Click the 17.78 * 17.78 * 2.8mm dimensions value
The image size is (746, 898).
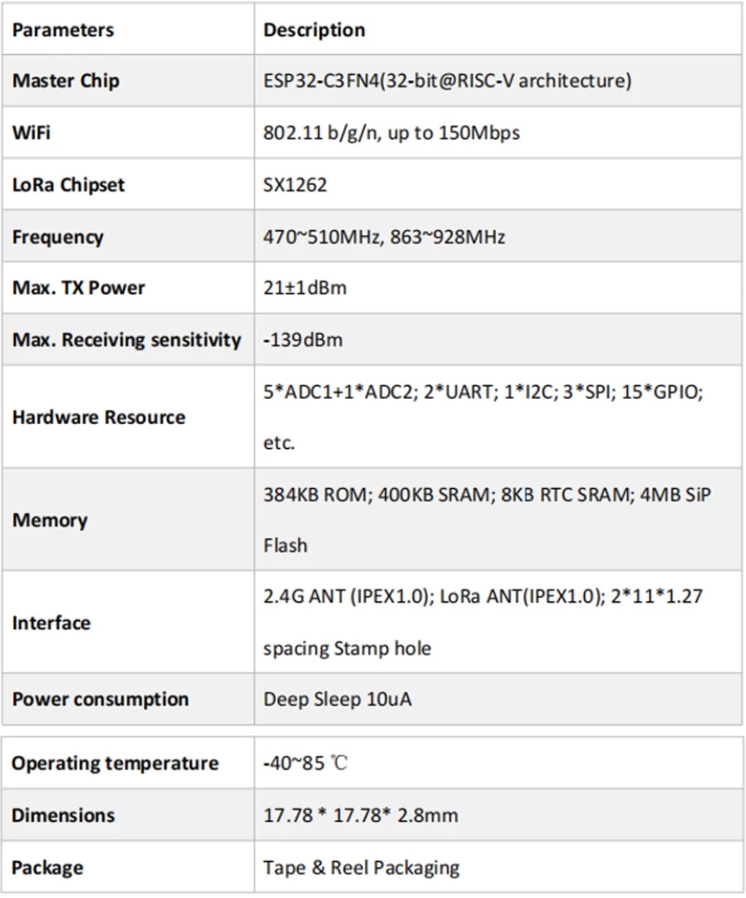coord(361,816)
